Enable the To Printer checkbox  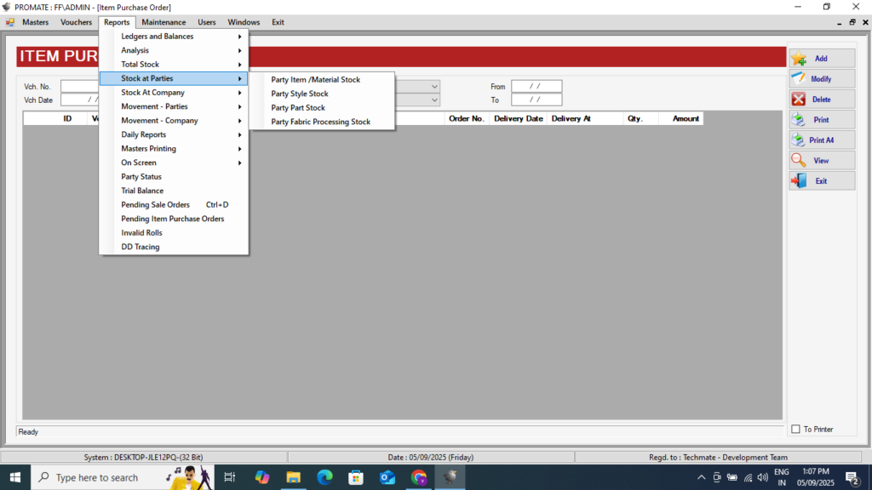point(795,430)
